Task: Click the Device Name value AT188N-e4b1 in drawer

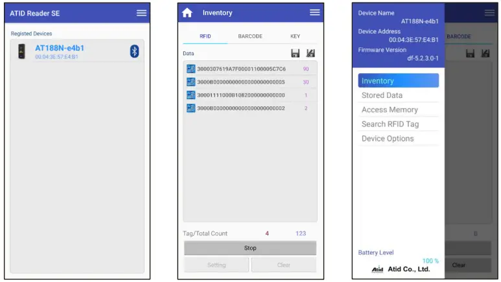Action: pyautogui.click(x=419, y=21)
